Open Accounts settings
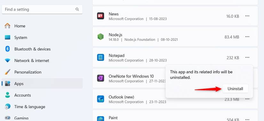The height and width of the screenshot is (121, 264). coord(42,95)
